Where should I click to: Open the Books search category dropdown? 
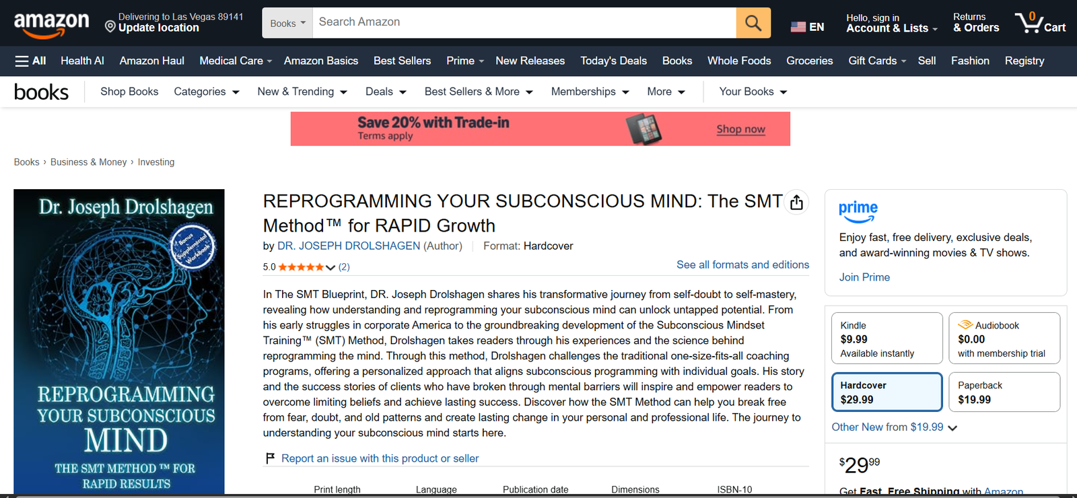click(287, 23)
